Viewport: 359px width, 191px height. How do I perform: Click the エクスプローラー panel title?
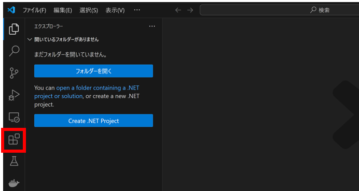tap(49, 26)
